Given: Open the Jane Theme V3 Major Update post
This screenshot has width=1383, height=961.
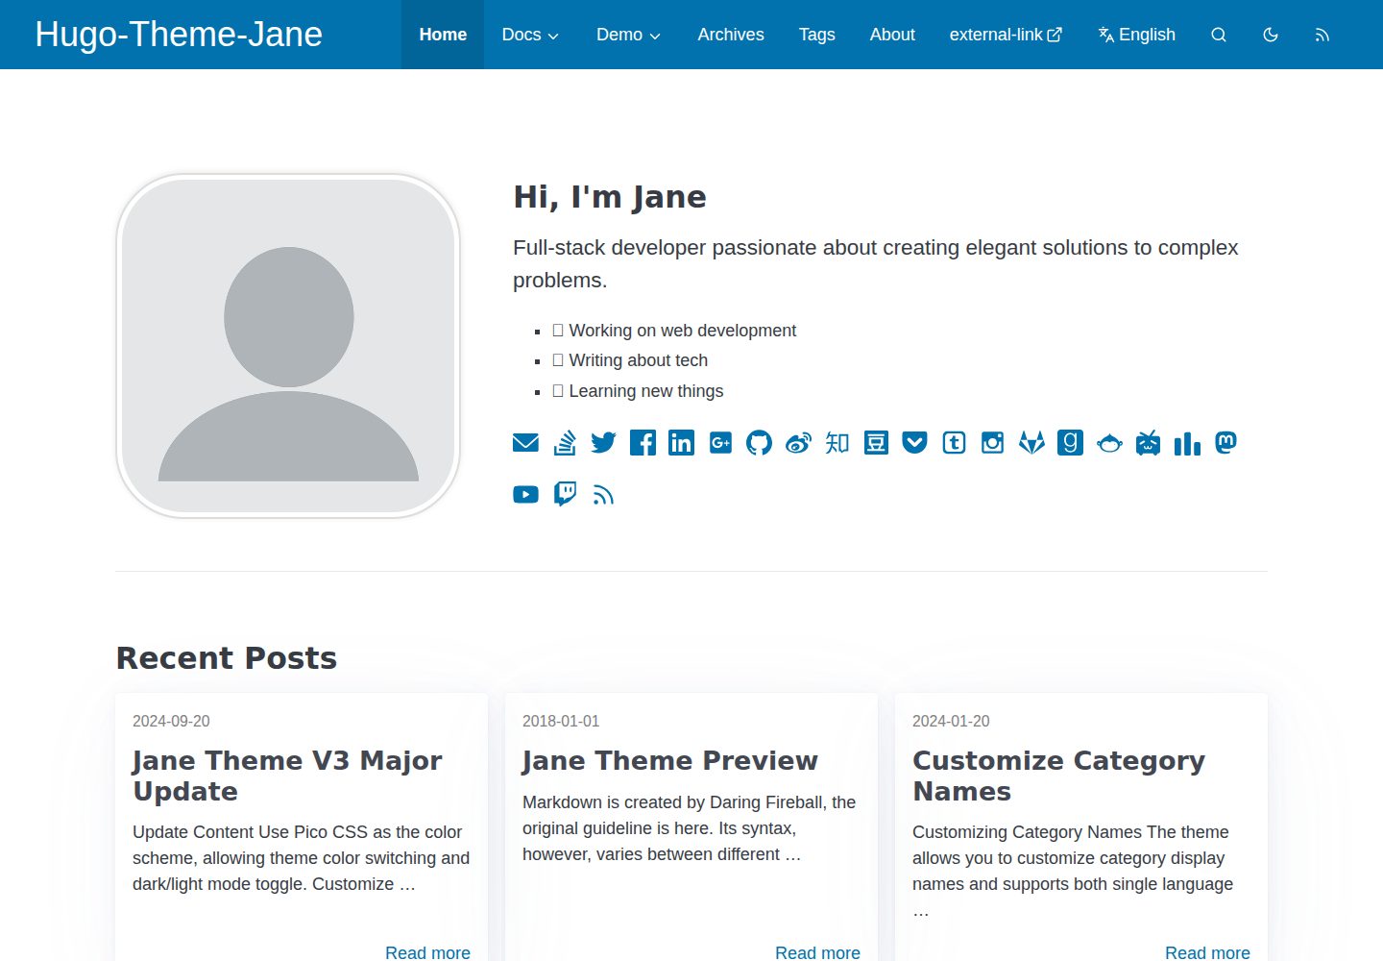Looking at the screenshot, I should pos(287,776).
